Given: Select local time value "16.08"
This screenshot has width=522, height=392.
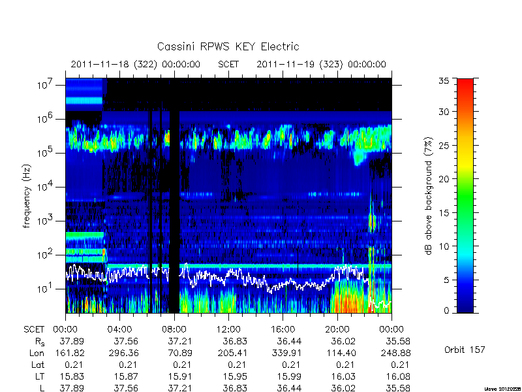Looking at the screenshot, I should (398, 377).
